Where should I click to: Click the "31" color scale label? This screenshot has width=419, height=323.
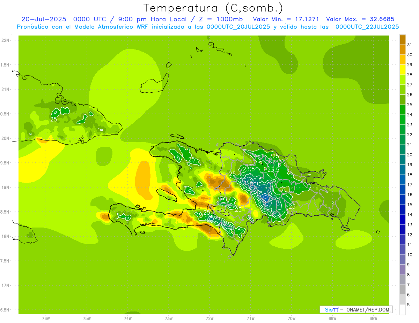[x=410, y=45]
